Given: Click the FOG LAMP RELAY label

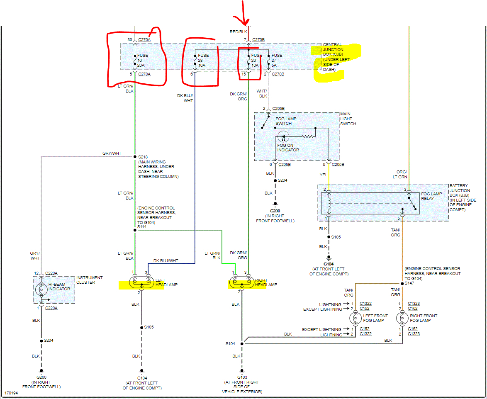Looking at the screenshot, I should click(x=431, y=196).
